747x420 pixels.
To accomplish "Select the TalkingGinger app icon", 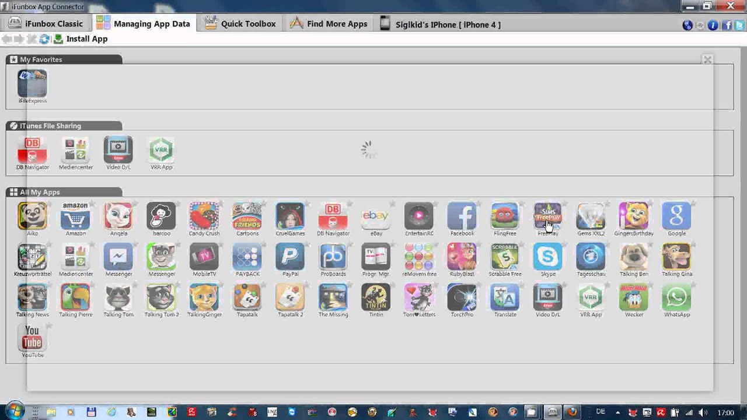I will pos(204,297).
